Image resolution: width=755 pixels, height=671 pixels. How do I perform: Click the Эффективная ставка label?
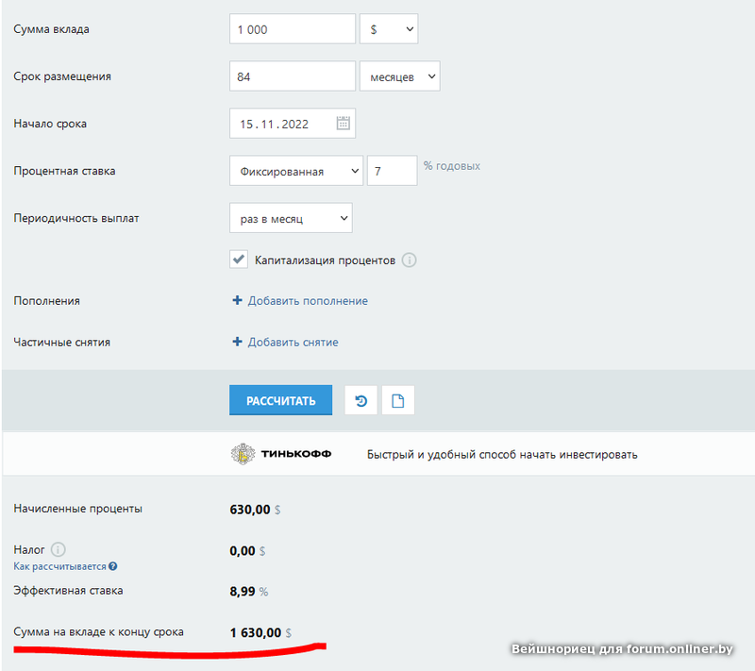tap(68, 590)
